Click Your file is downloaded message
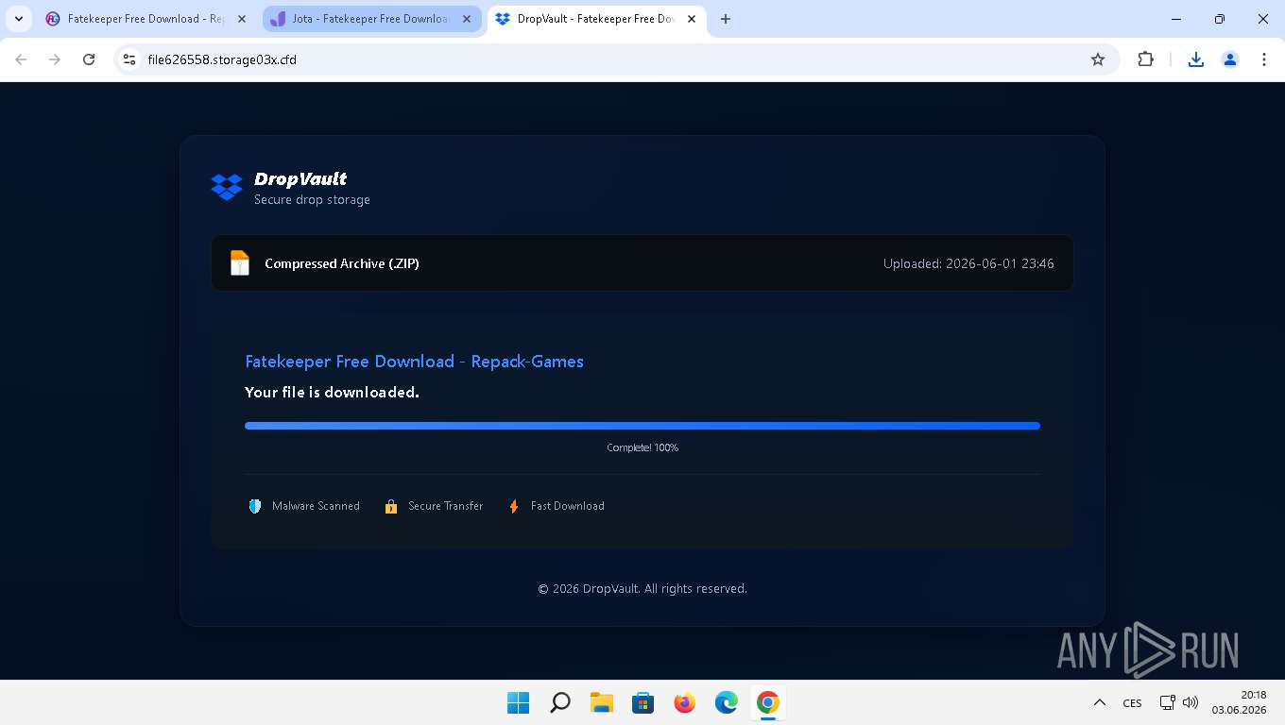This screenshot has width=1285, height=725. [x=332, y=392]
